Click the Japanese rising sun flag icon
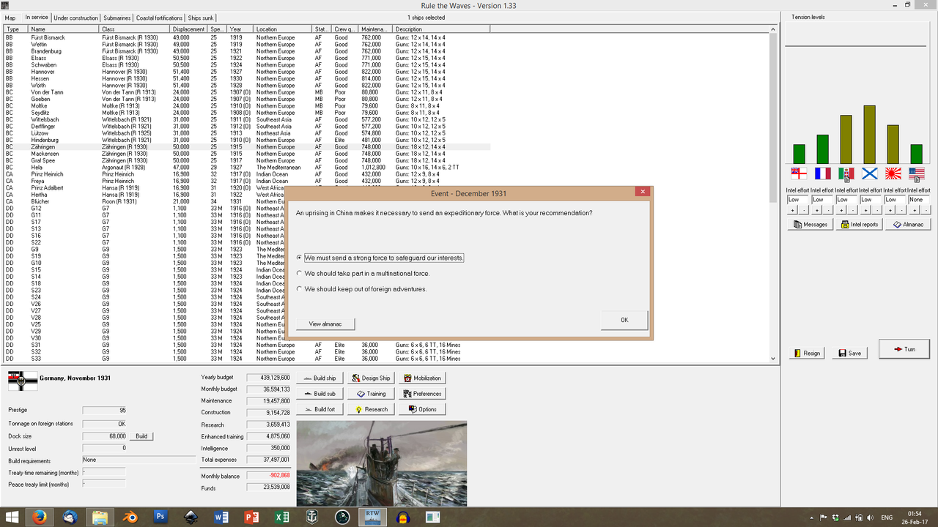938x527 pixels. pos(895,174)
